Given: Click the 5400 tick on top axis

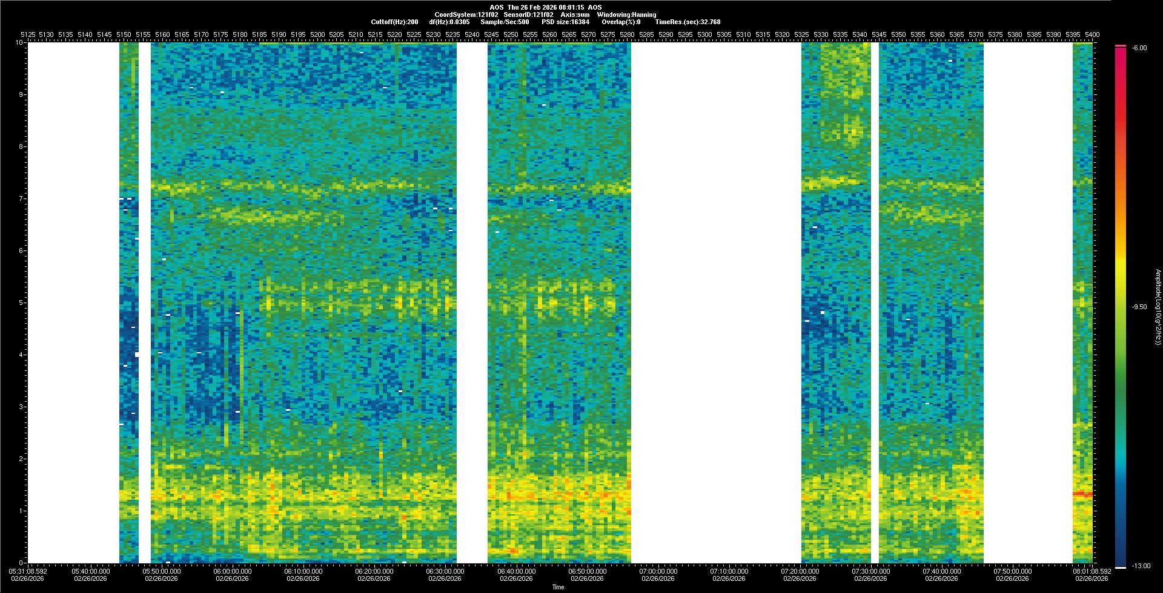Looking at the screenshot, I should (1092, 34).
